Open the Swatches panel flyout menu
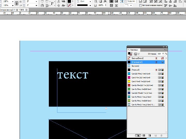The width and height of the screenshot is (186, 139). pos(166,50)
